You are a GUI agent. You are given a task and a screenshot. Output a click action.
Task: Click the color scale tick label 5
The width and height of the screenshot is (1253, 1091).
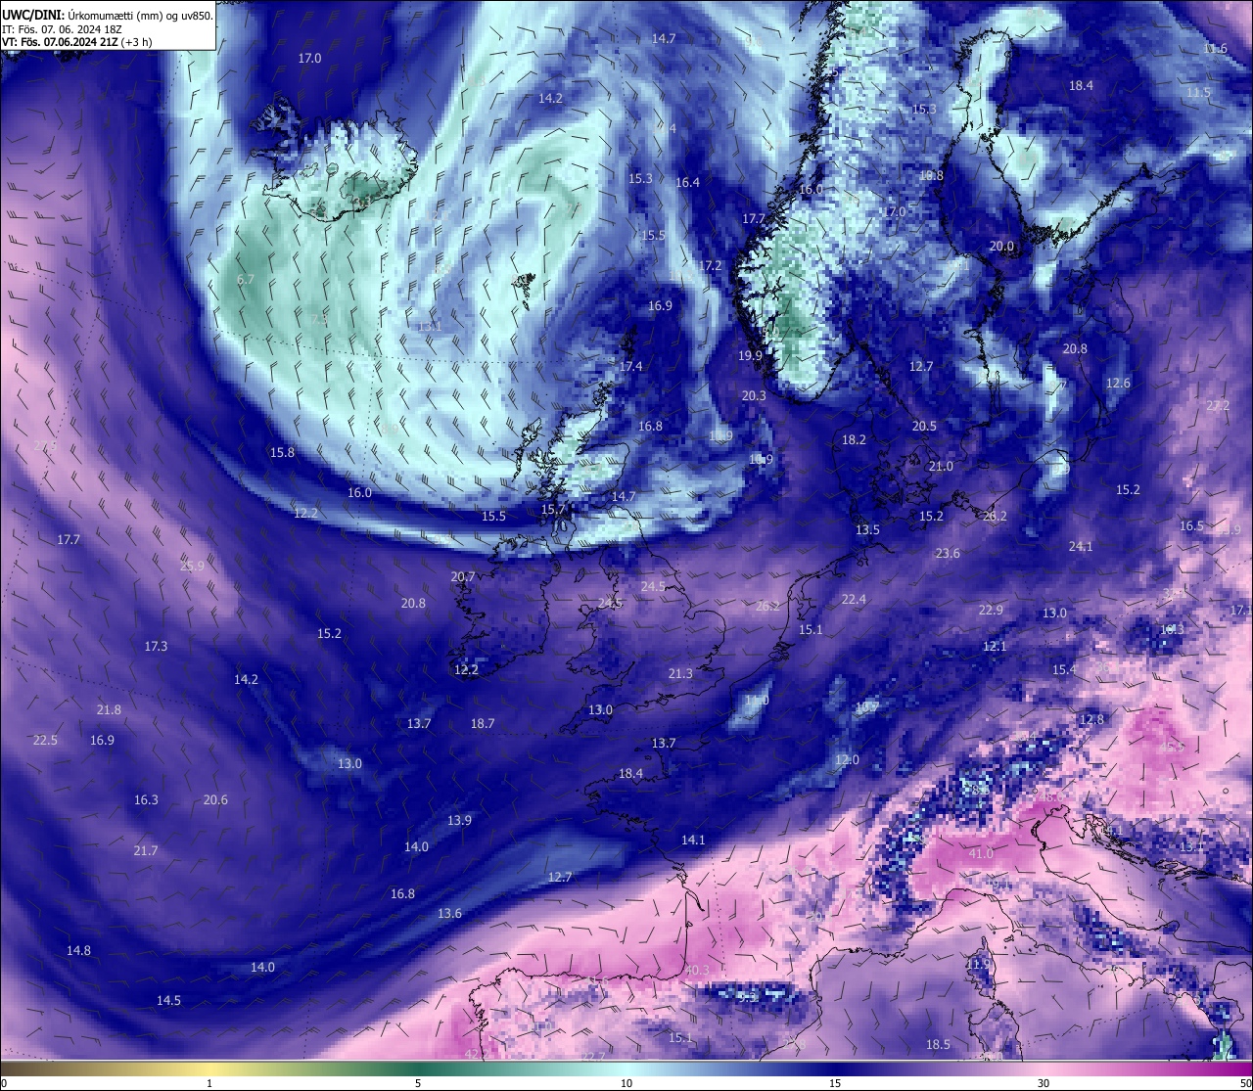click(x=418, y=1083)
